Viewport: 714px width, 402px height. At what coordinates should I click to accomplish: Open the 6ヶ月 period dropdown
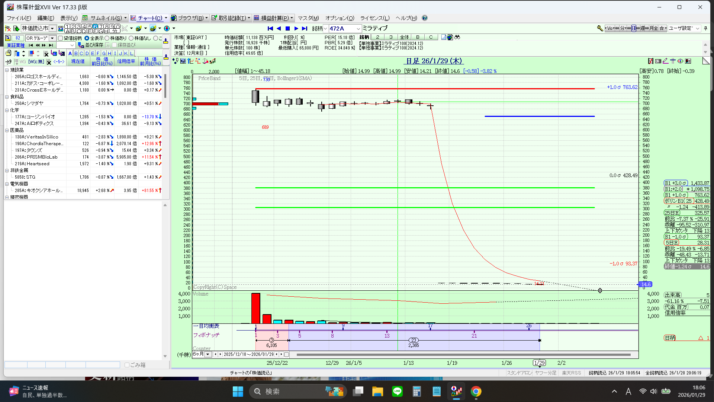208,354
